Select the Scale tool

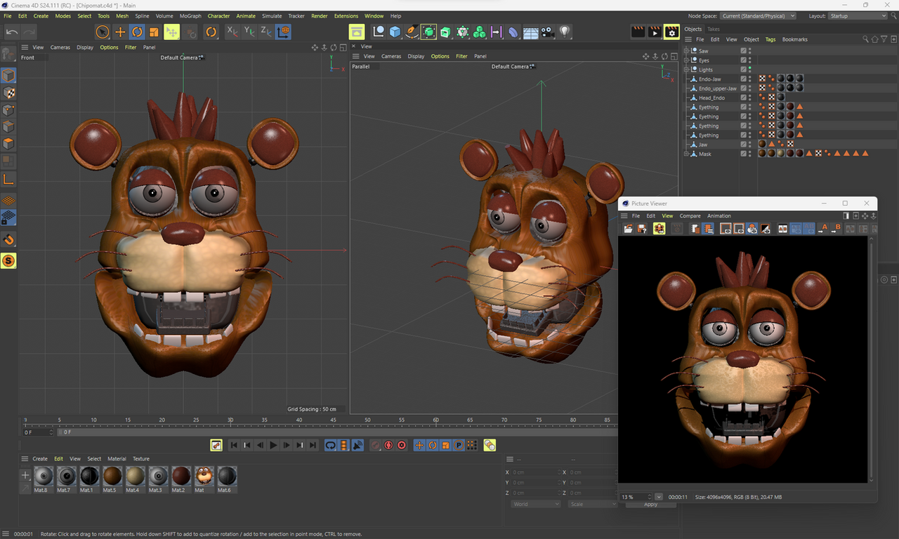tap(154, 32)
